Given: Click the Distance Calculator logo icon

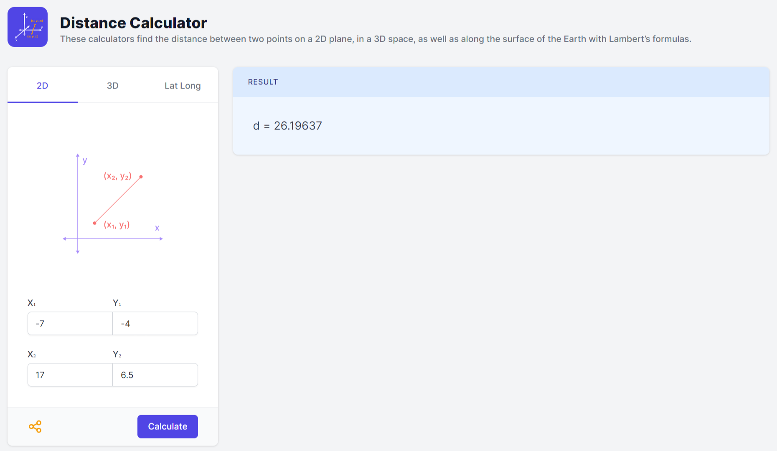Looking at the screenshot, I should point(27,27).
